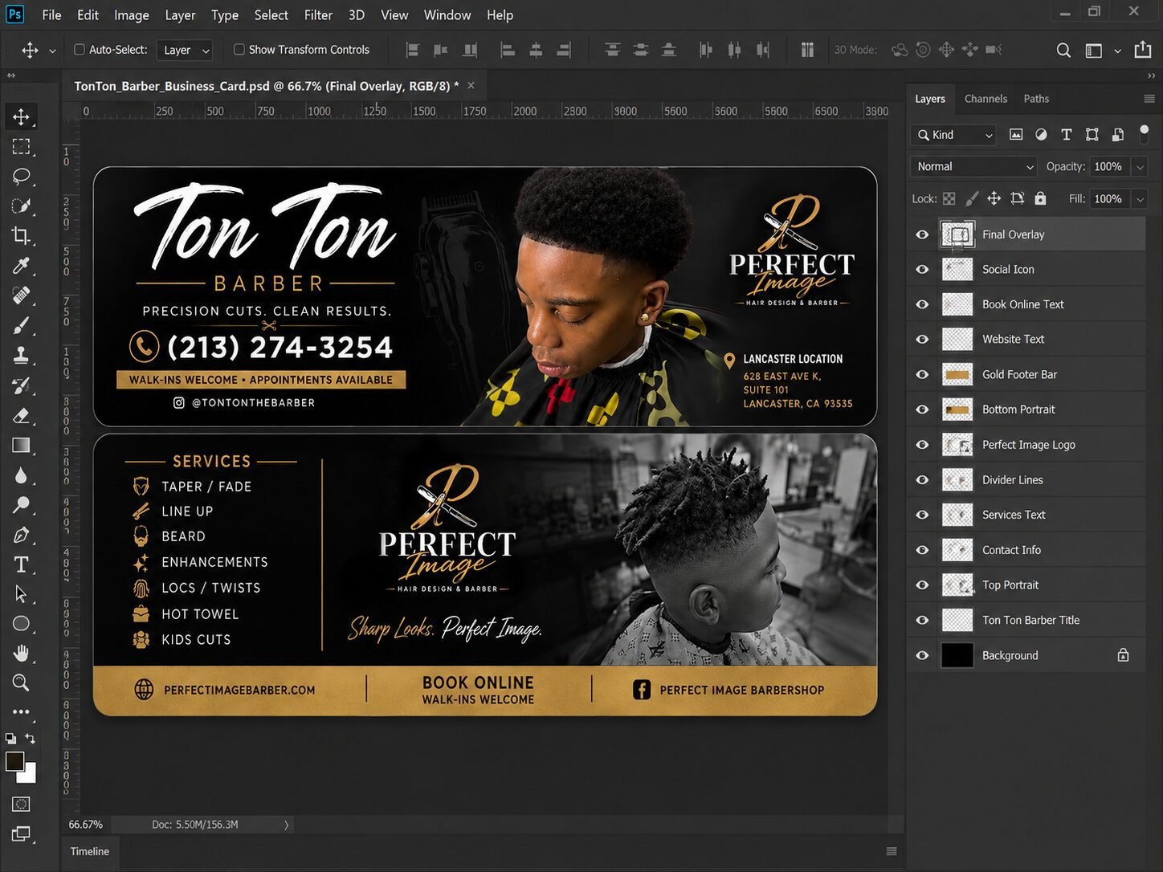Select the Move tool in toolbar
The width and height of the screenshot is (1163, 872).
tap(21, 116)
